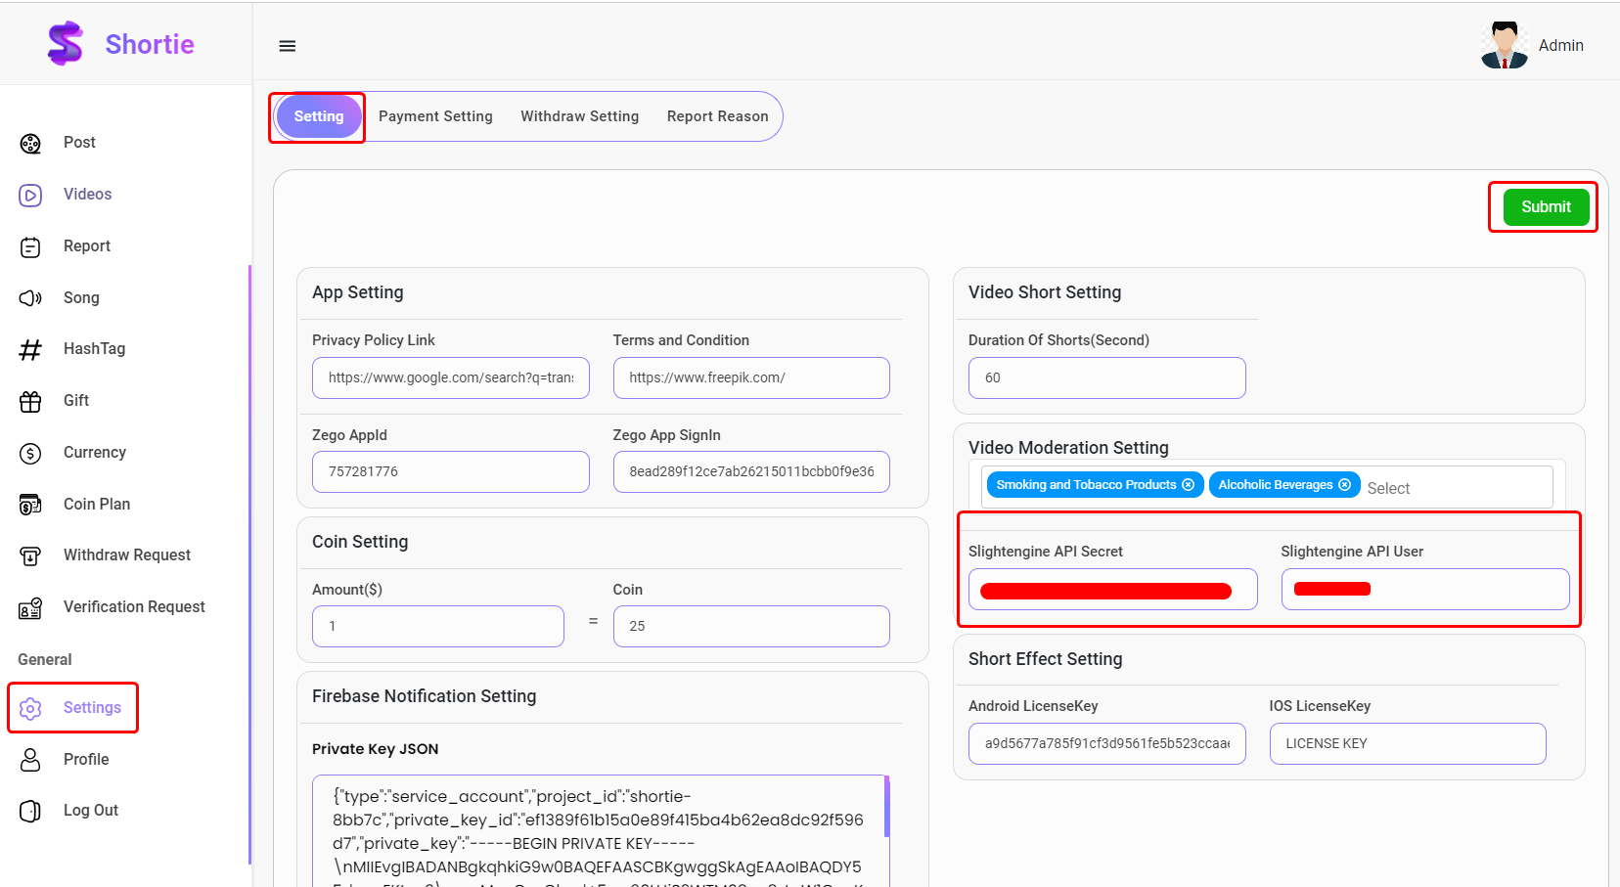The width and height of the screenshot is (1620, 887).
Task: Remove Smoking and Tobacco Products tag
Action: pyautogui.click(x=1188, y=485)
